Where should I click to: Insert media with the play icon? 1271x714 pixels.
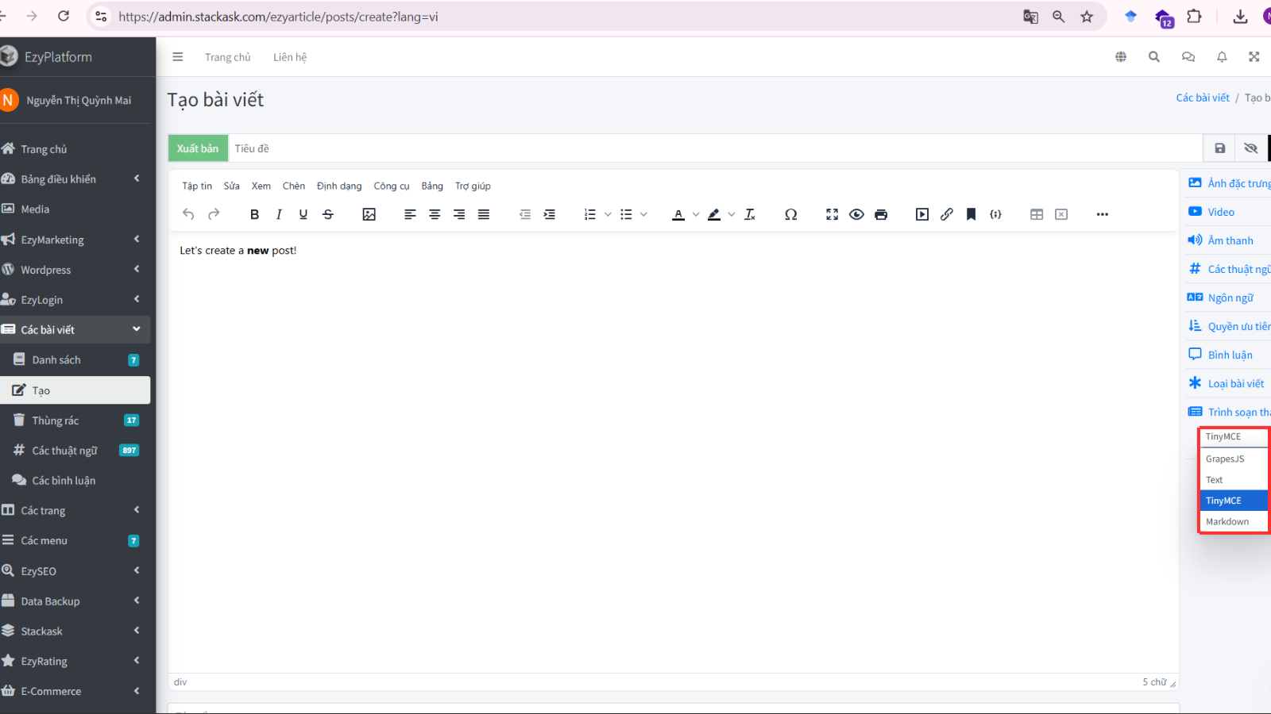coord(922,214)
